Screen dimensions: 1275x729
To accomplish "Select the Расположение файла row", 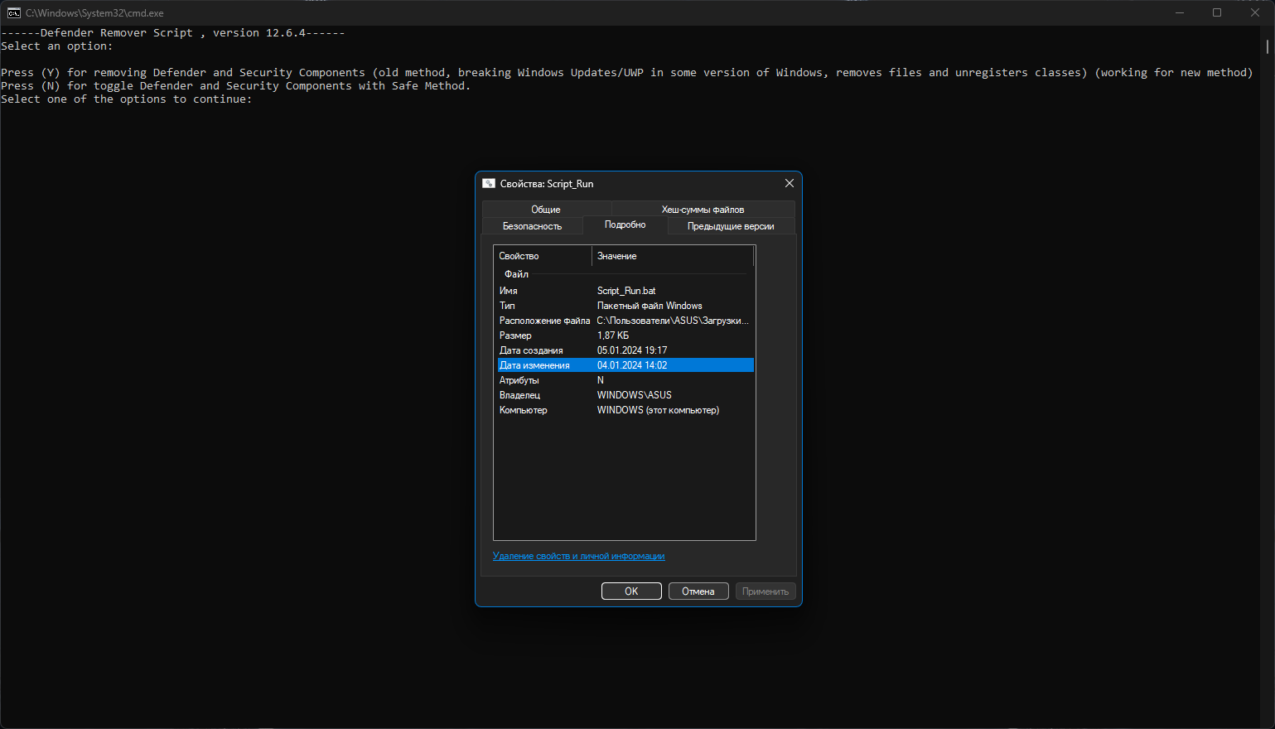I will point(625,321).
